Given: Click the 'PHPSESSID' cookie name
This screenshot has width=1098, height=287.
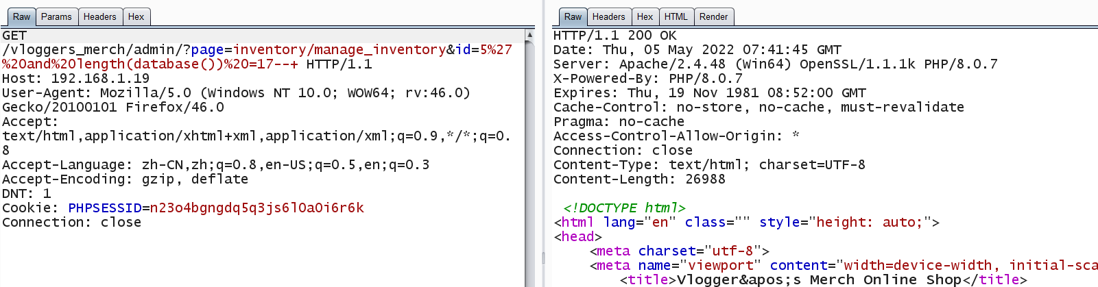Looking at the screenshot, I should click(105, 208).
